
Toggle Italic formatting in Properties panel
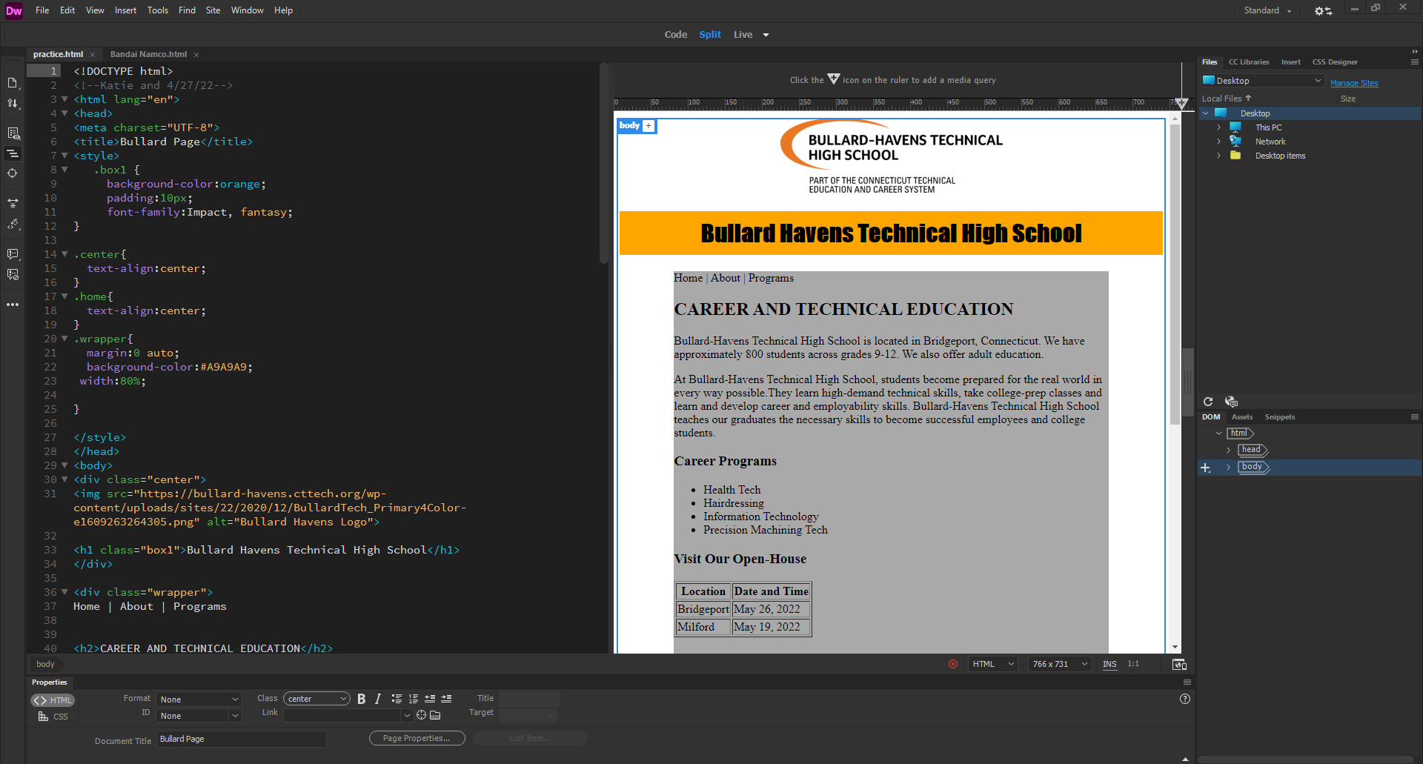pyautogui.click(x=378, y=699)
